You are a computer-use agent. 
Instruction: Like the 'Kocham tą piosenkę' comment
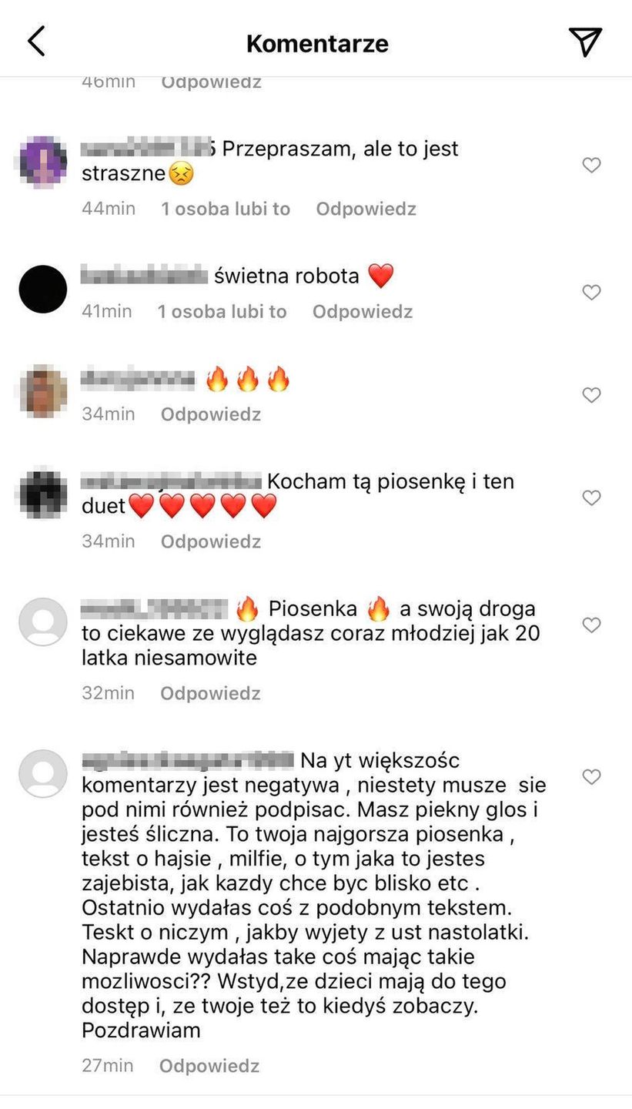click(591, 498)
